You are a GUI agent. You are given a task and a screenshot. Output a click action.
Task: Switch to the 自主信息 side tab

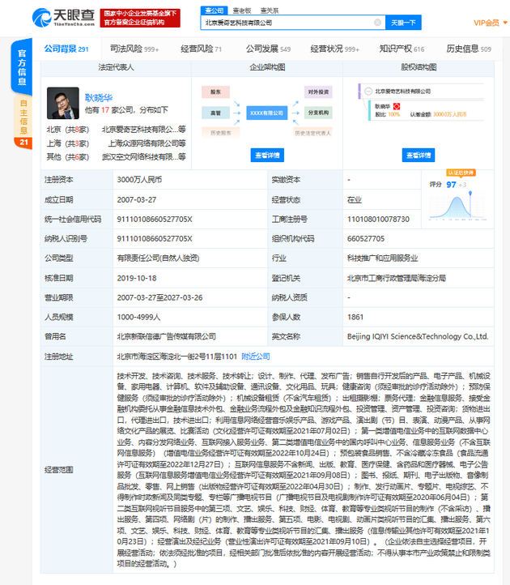pyautogui.click(x=23, y=117)
